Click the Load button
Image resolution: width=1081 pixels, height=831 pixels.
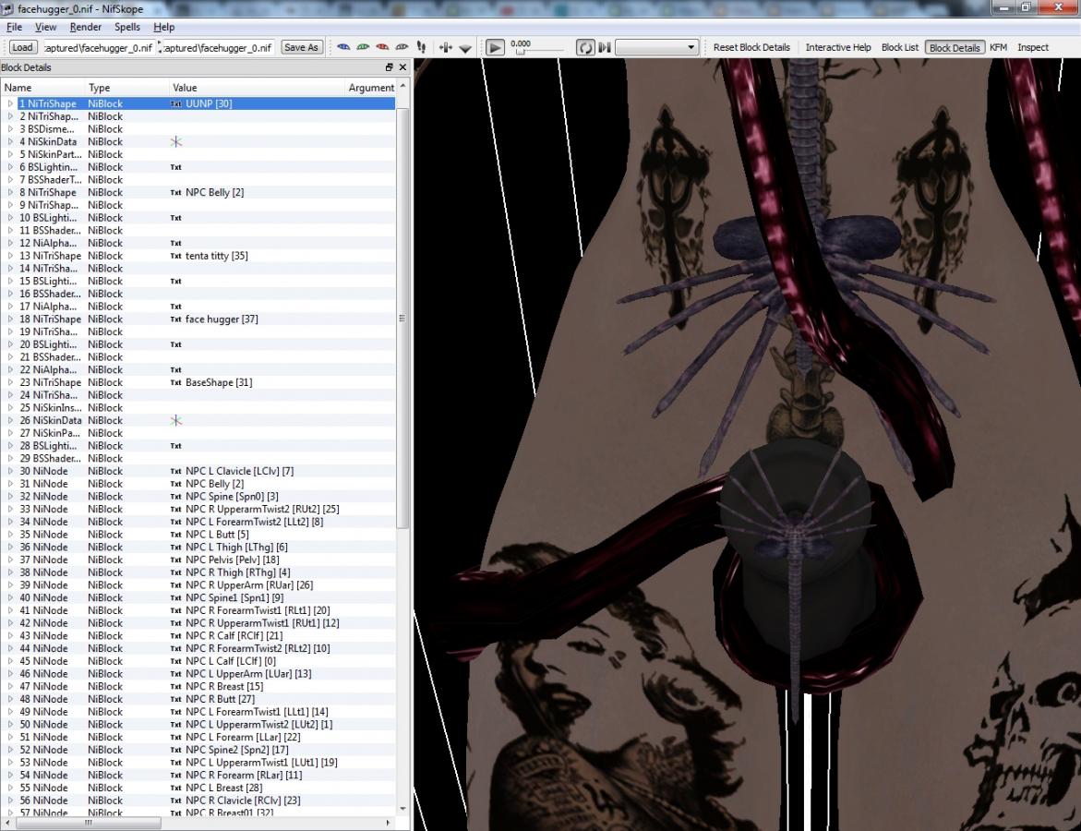tap(22, 47)
